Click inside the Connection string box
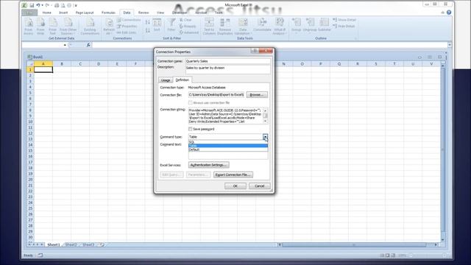Image resolution: width=471 pixels, height=265 pixels. [x=226, y=116]
